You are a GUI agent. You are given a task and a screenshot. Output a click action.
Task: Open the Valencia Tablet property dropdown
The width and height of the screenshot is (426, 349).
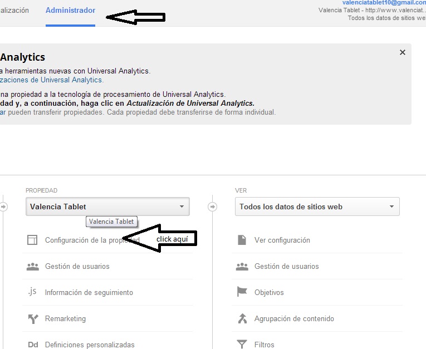pos(107,207)
